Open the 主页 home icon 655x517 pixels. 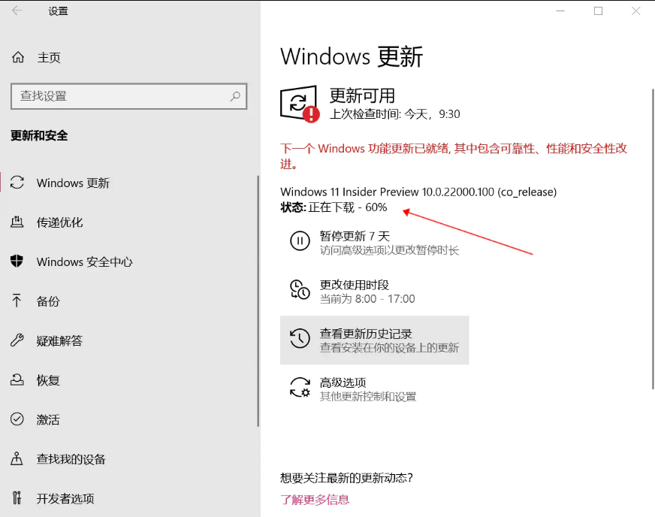click(18, 57)
